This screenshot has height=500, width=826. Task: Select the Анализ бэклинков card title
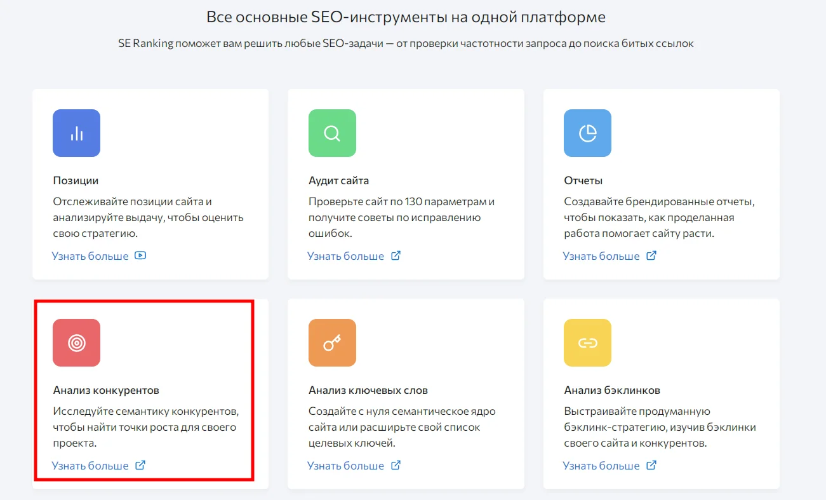coord(612,390)
